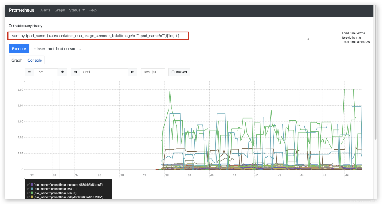Screen dimensions: 382x204
Task: Open the Status dropdown menu
Action: 77,10
